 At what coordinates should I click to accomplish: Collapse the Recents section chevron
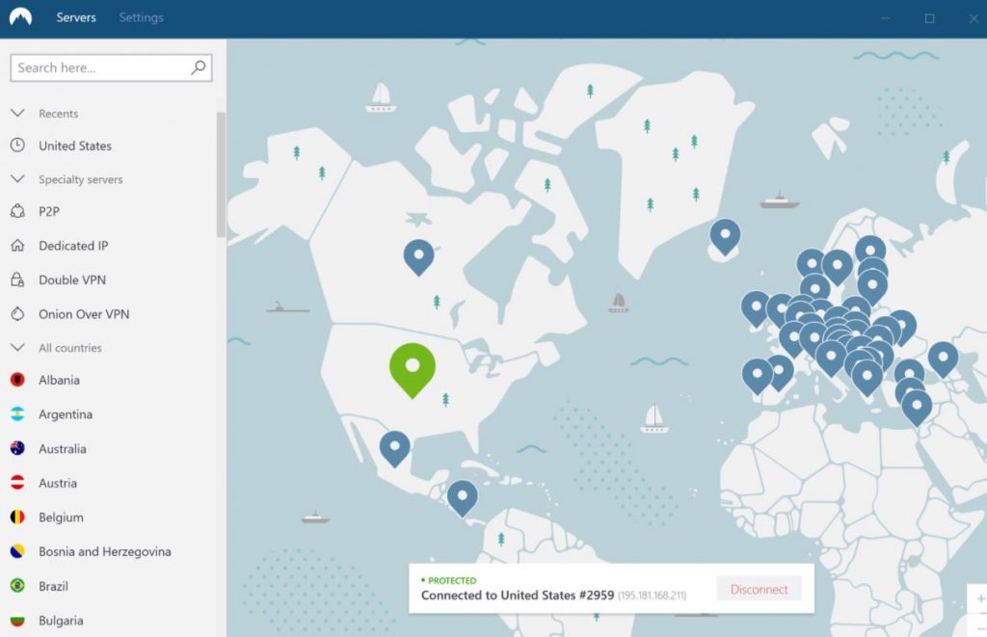point(17,114)
